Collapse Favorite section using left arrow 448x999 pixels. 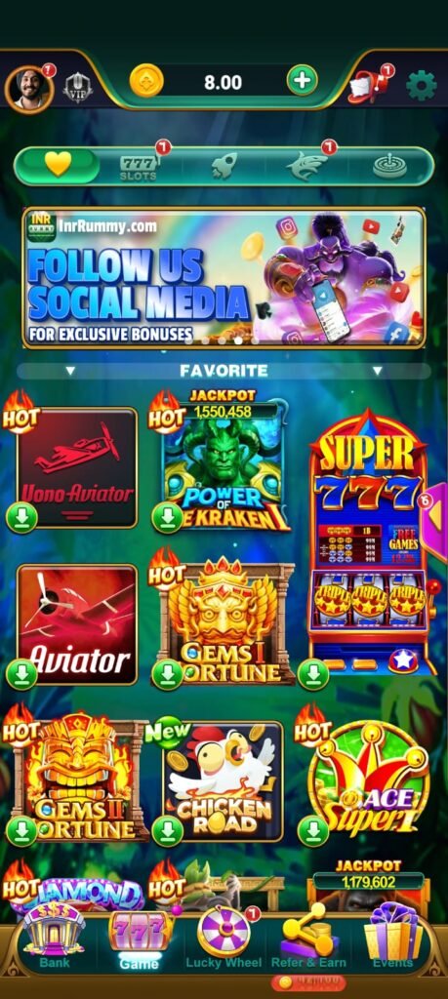(70, 371)
